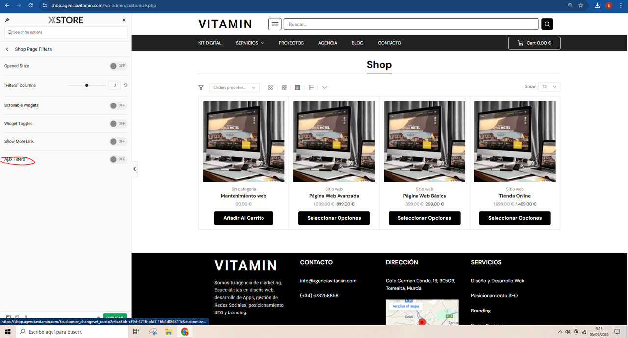The height and width of the screenshot is (338, 628).
Task: Click the shop filter funnel icon
Action: click(201, 87)
